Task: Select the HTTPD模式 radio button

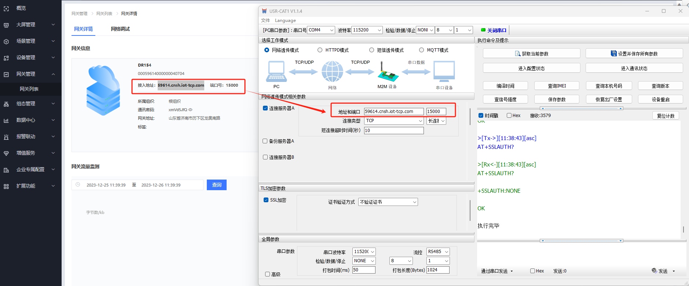Action: [320, 50]
